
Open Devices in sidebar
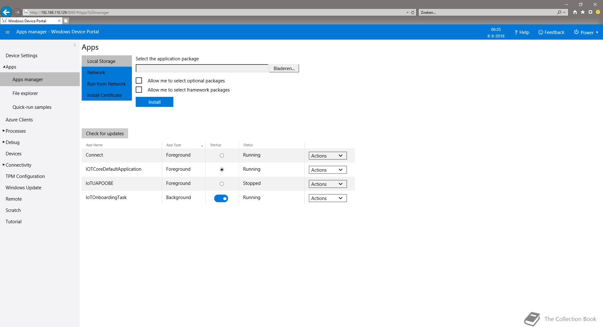click(x=14, y=153)
